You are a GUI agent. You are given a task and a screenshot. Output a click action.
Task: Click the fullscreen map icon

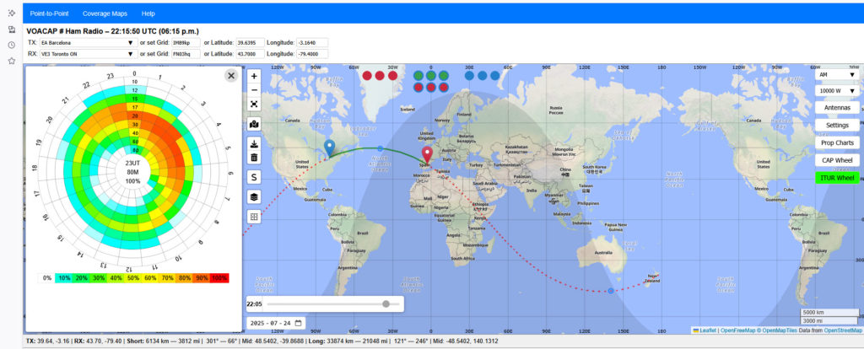click(x=254, y=104)
